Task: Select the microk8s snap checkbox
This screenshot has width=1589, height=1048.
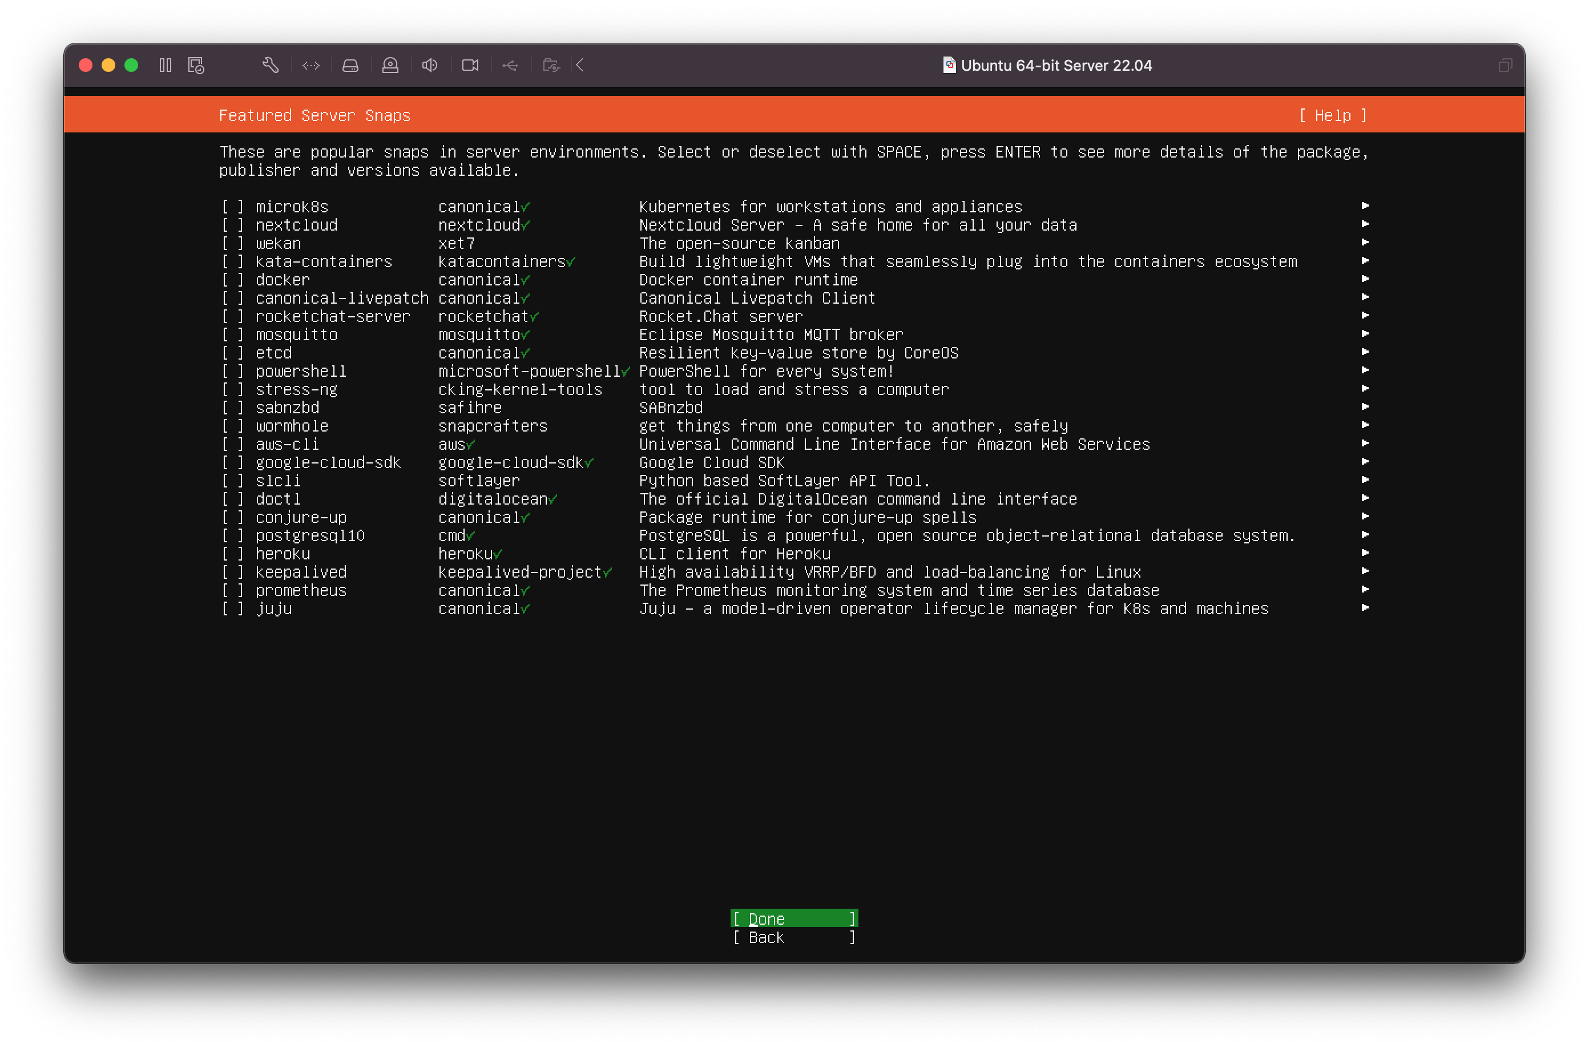Action: pyautogui.click(x=232, y=207)
